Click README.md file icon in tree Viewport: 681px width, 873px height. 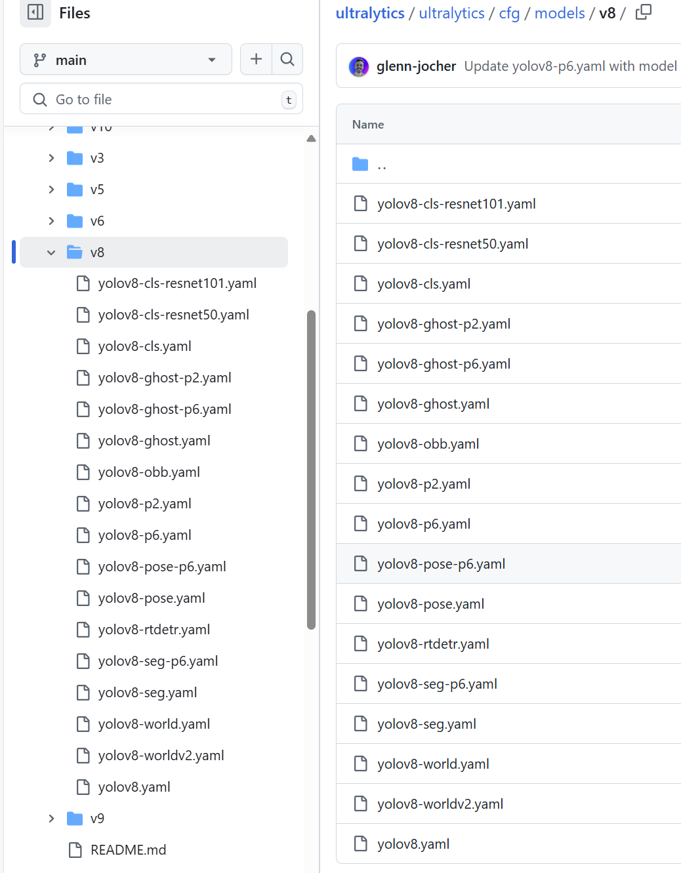[75, 850]
